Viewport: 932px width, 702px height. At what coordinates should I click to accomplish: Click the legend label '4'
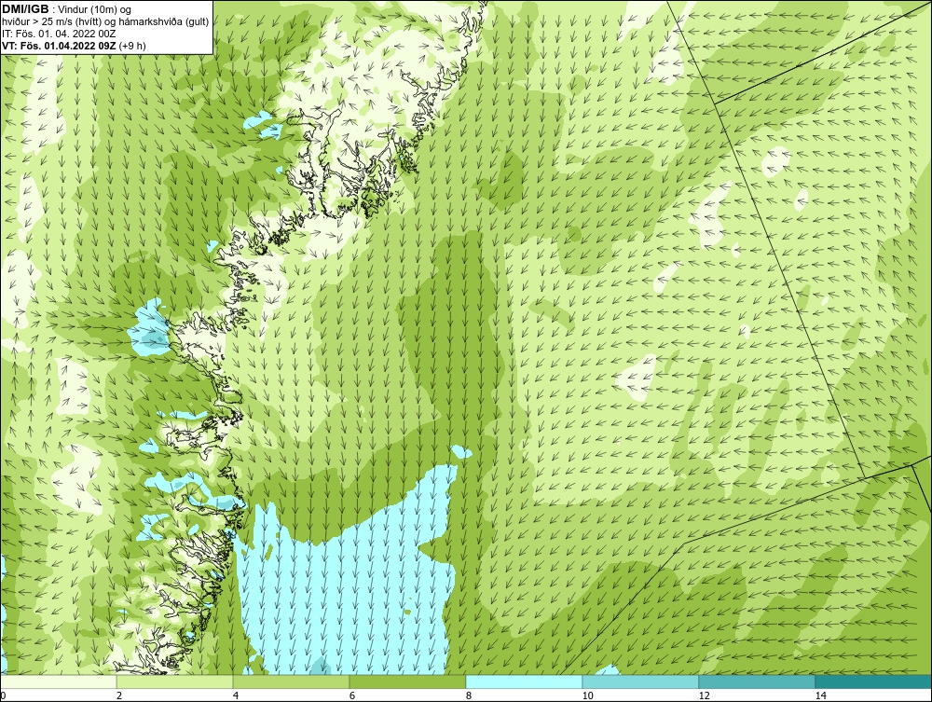[236, 696]
